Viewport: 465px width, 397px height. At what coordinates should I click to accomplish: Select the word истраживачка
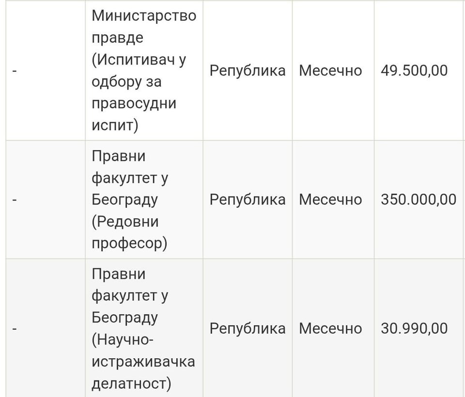[x=143, y=362]
